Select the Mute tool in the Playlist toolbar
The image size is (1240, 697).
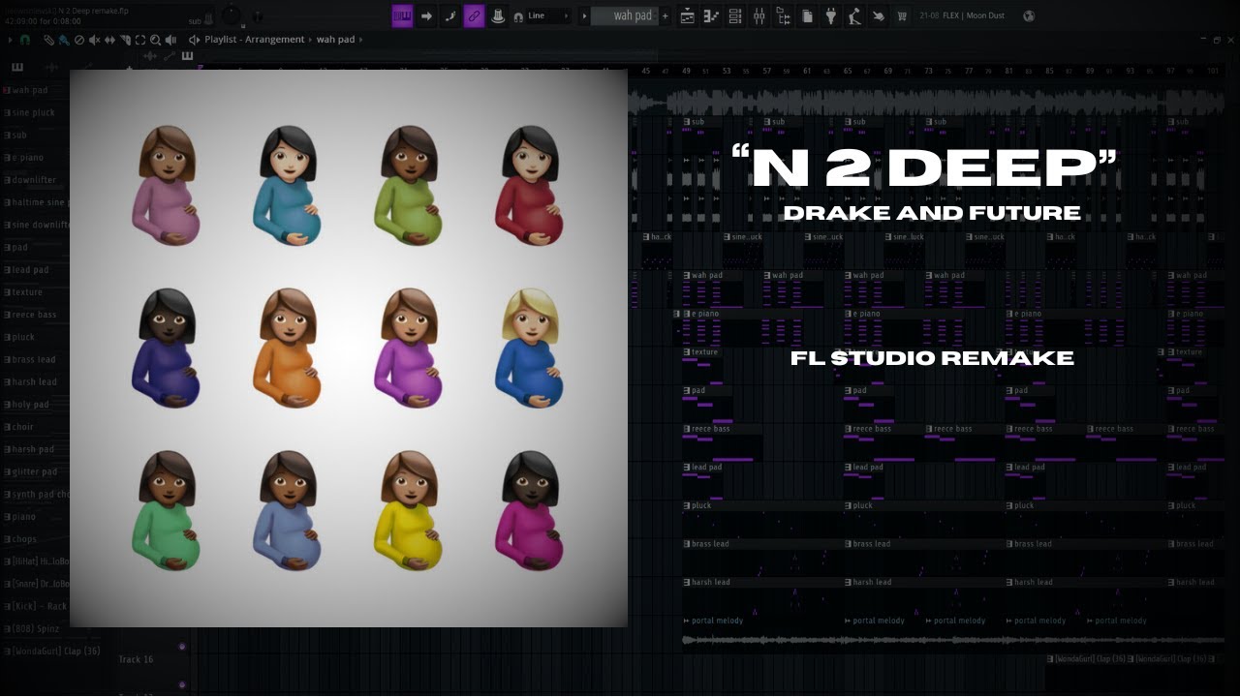tap(95, 40)
